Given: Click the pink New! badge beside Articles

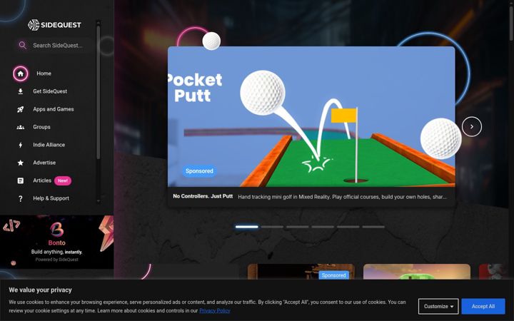Looking at the screenshot, I should click(x=63, y=180).
